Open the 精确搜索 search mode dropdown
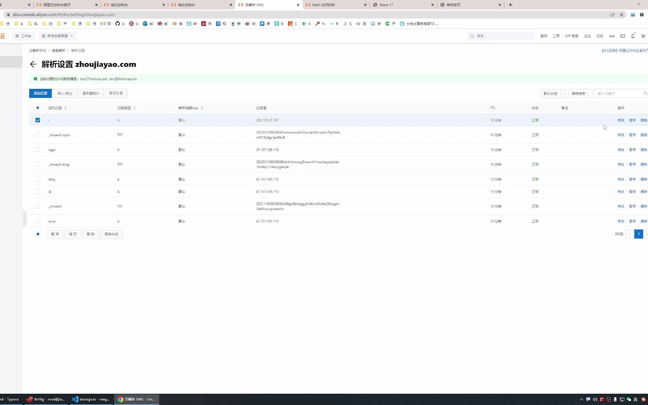The image size is (648, 405). [x=580, y=93]
